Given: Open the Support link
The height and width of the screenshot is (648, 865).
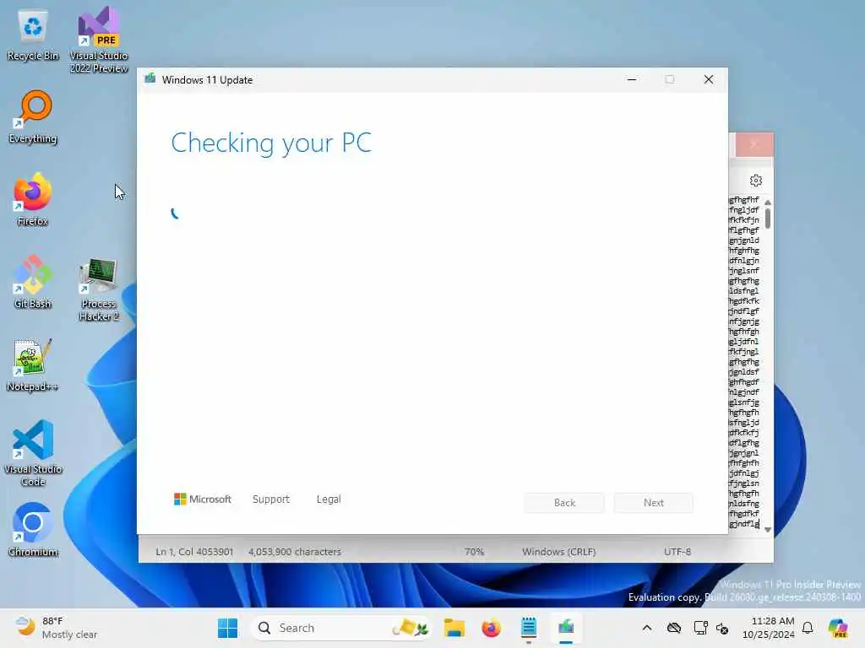Looking at the screenshot, I should (271, 499).
